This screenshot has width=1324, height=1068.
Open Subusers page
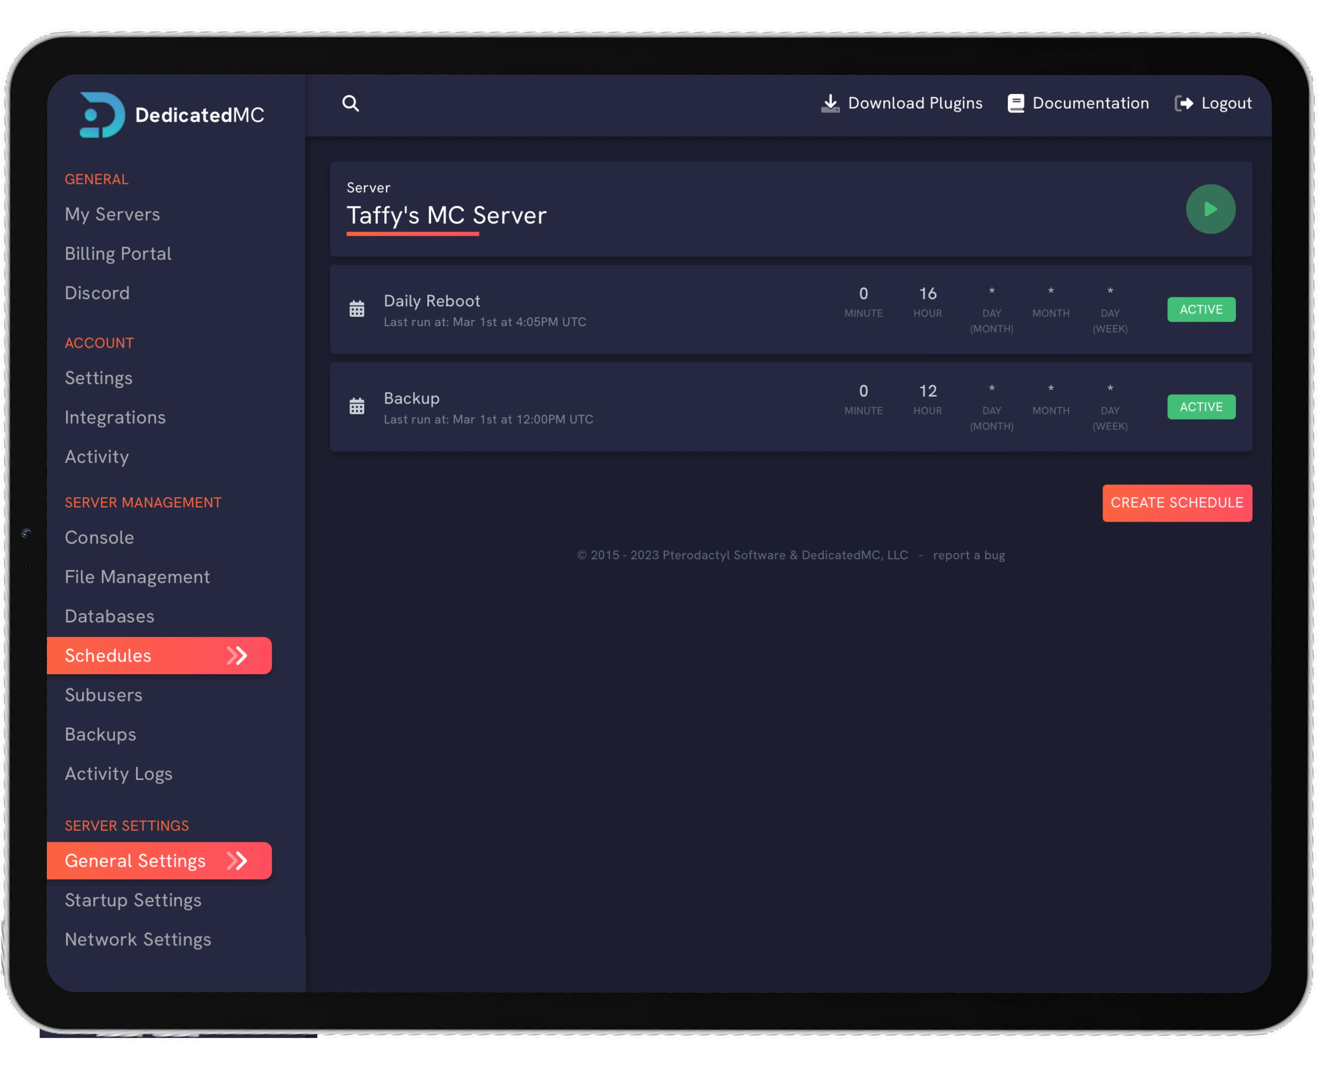103,695
